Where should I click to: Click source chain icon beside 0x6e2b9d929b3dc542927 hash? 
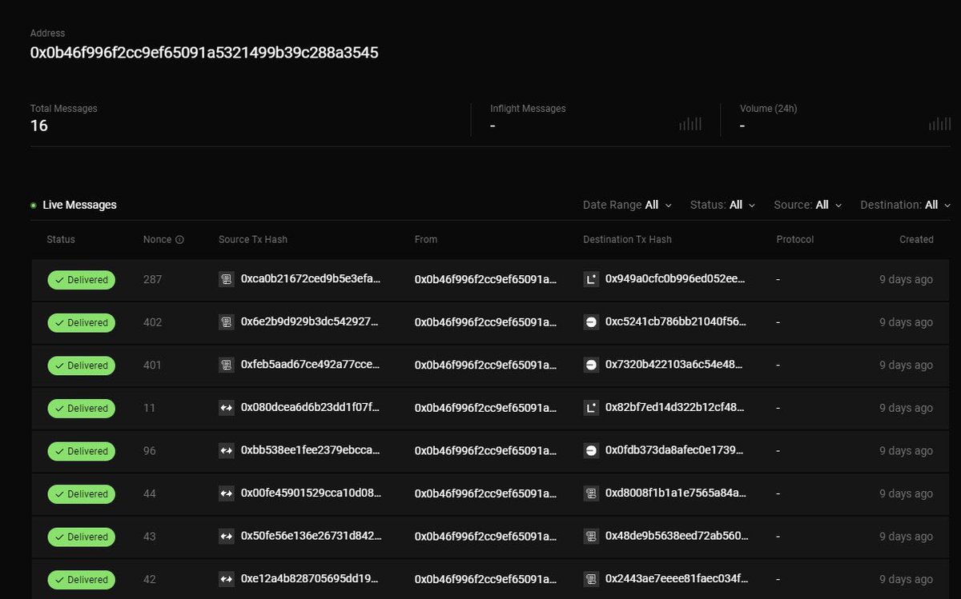pos(227,322)
